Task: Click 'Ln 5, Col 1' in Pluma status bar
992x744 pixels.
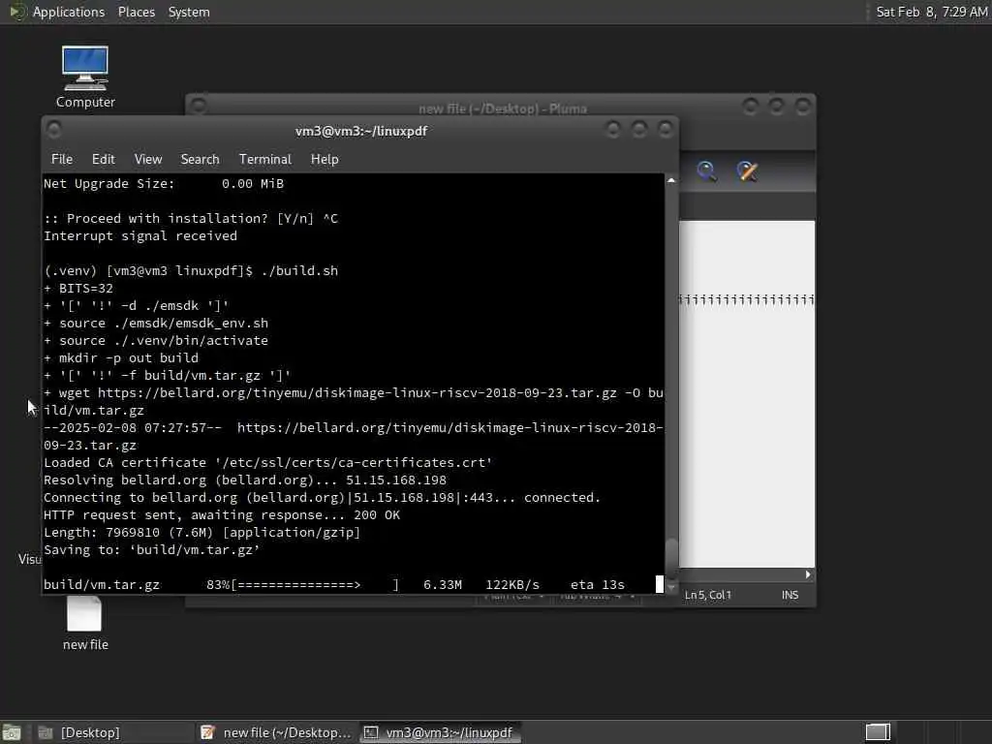Action: (708, 596)
